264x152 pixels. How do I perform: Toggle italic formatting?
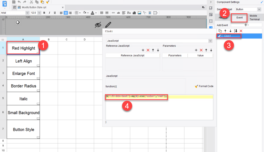coord(49,13)
